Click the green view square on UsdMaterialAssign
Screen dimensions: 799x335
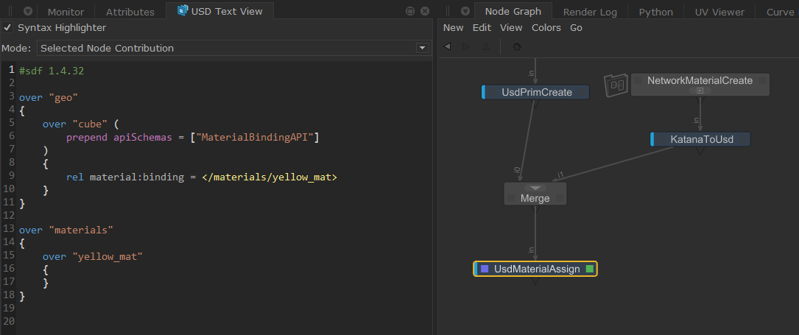click(x=589, y=269)
